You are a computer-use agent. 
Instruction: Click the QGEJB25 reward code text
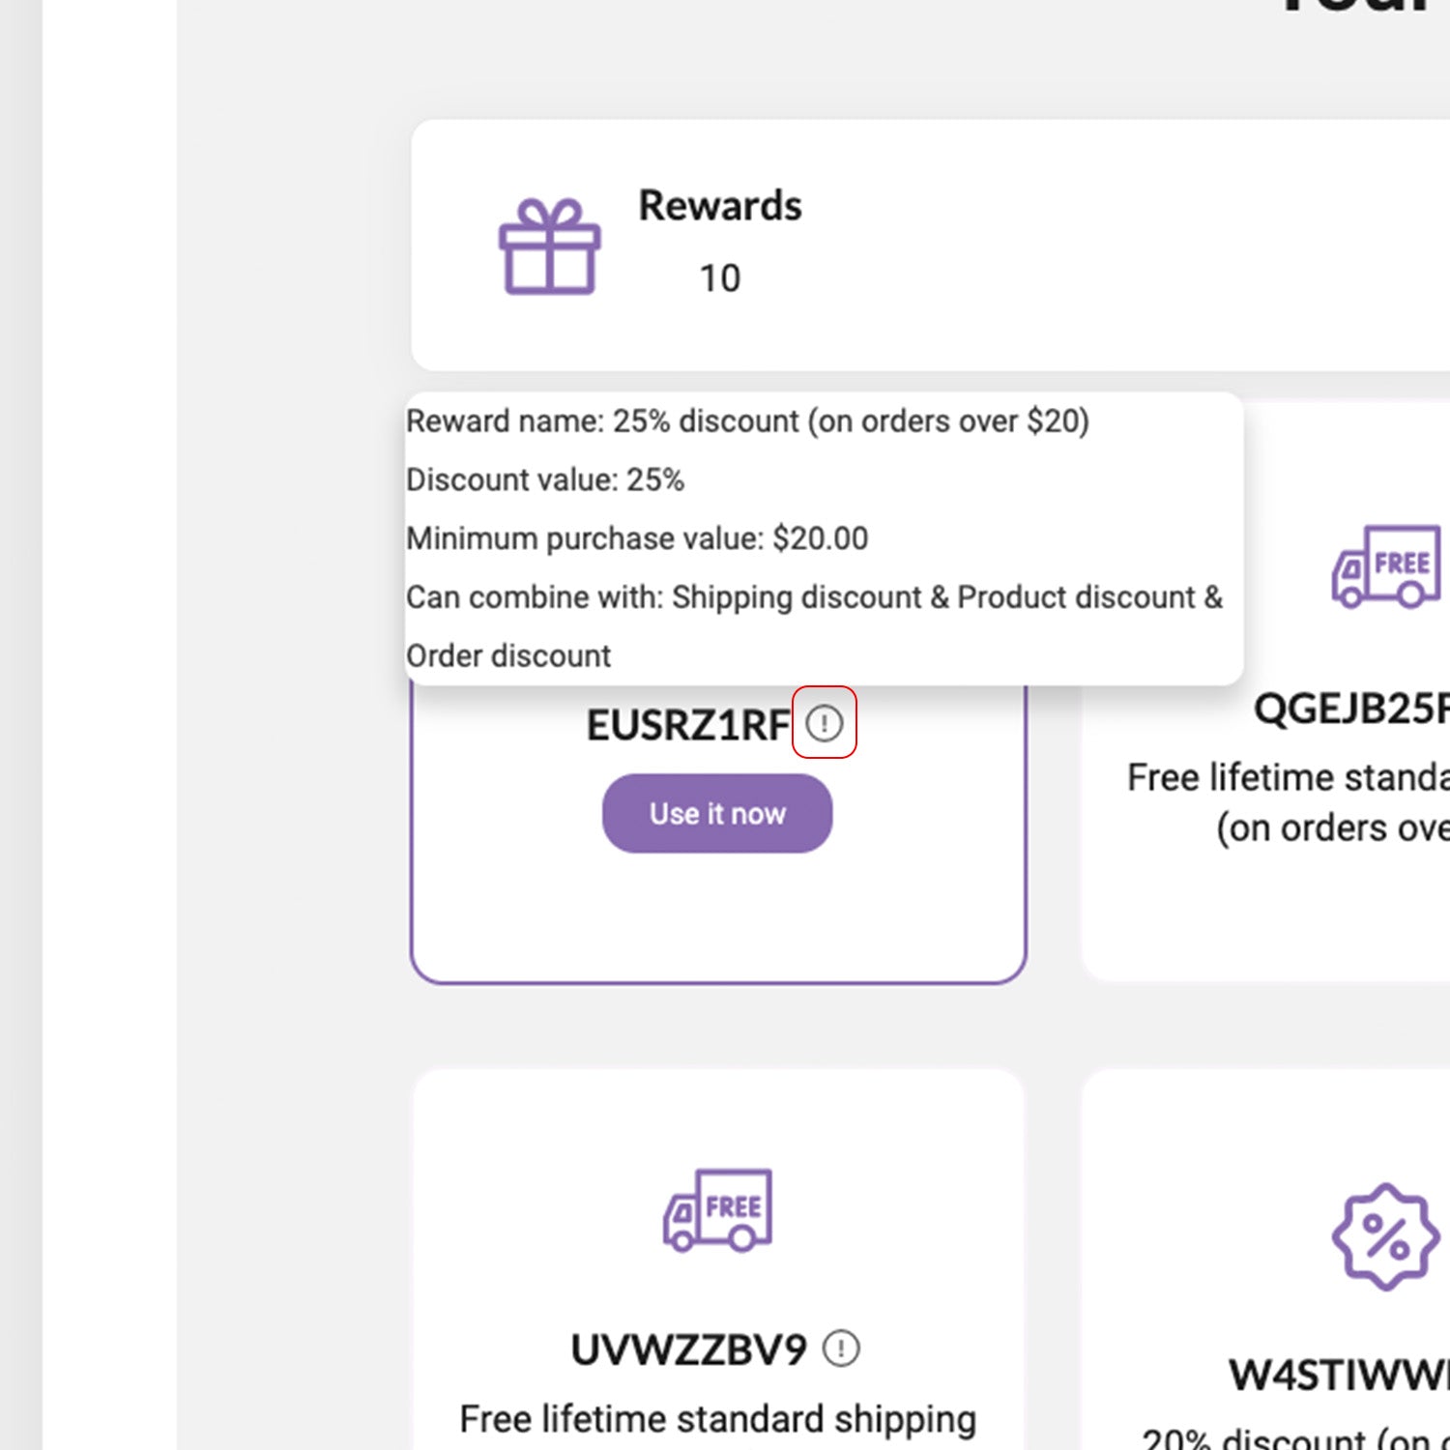(x=1350, y=709)
